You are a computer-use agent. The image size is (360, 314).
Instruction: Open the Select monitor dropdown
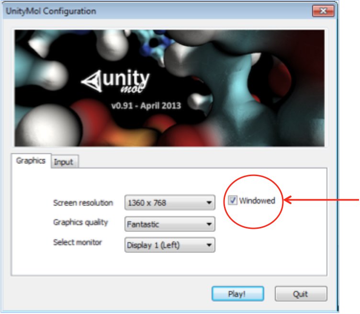pos(169,245)
